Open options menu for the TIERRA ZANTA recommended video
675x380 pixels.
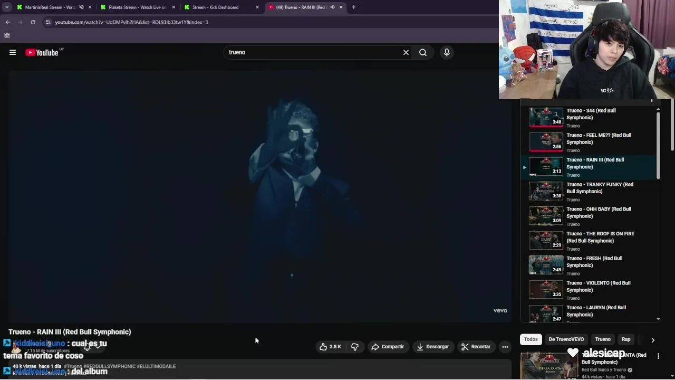[x=658, y=356]
